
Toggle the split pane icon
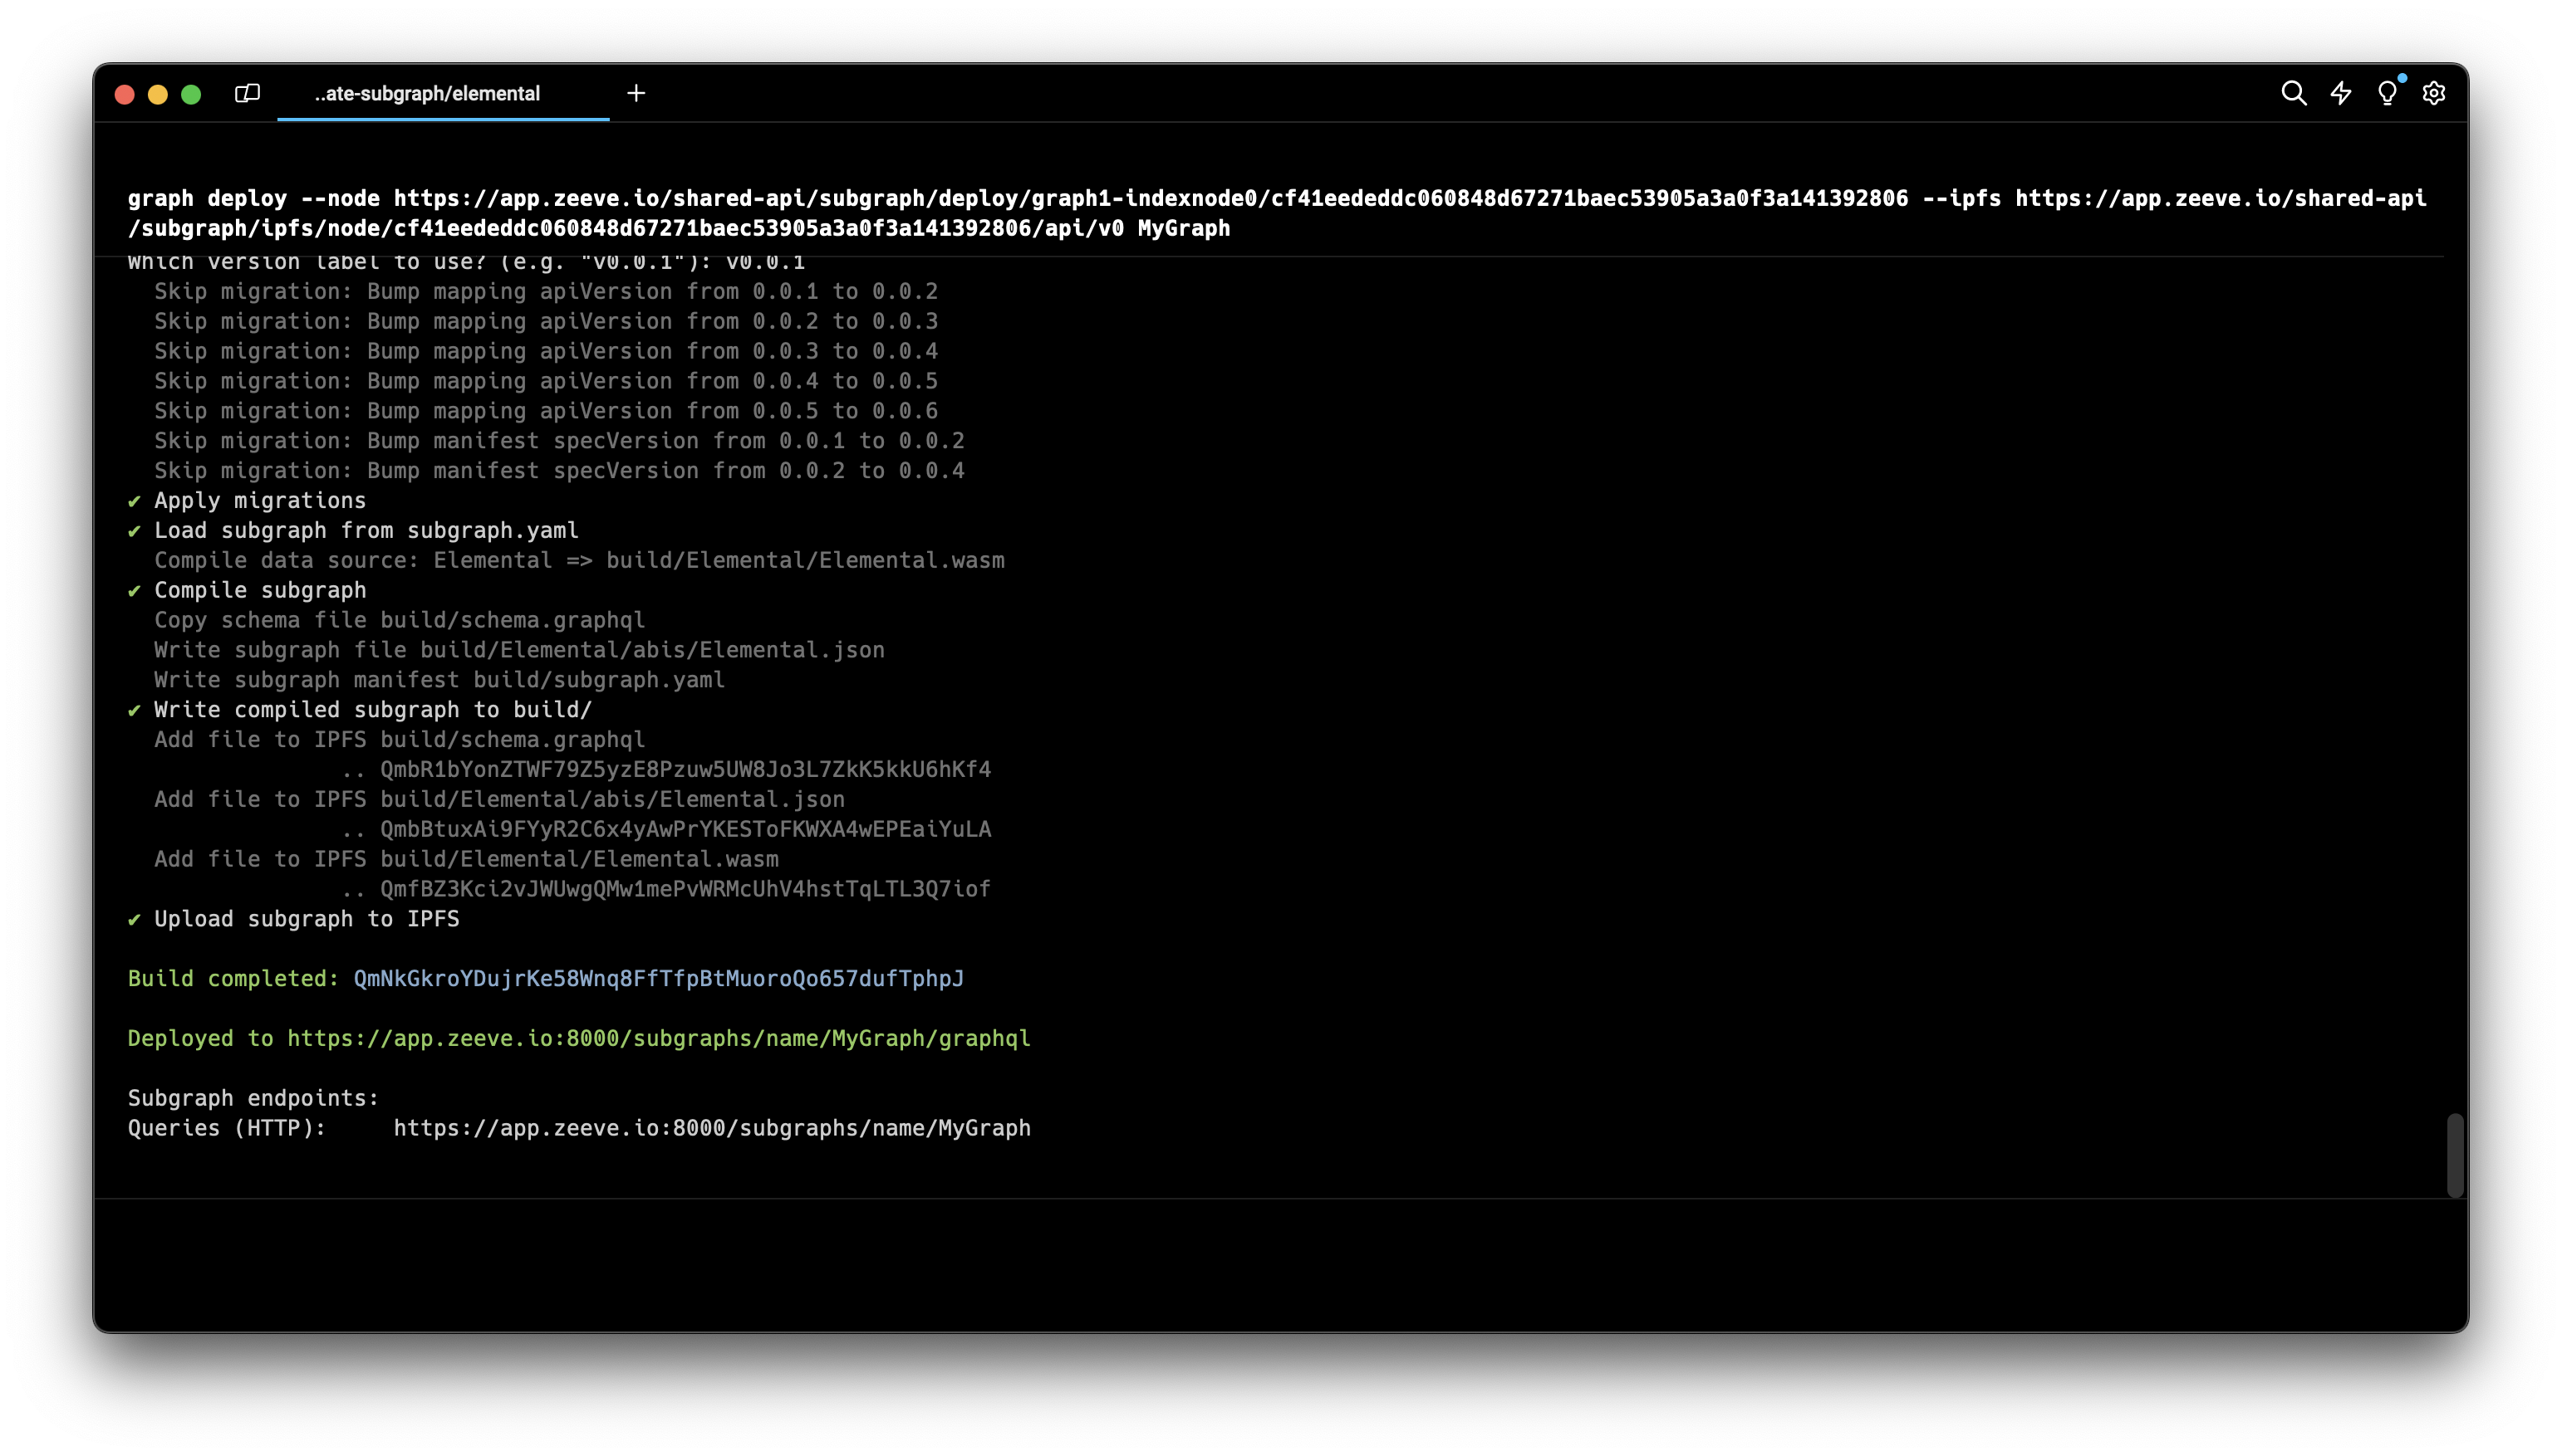coord(248,93)
